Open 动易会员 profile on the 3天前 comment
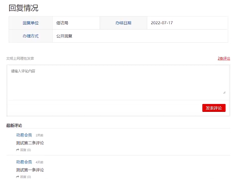Image resolution: width=235 pixels, height=188 pixels. tap(24, 135)
